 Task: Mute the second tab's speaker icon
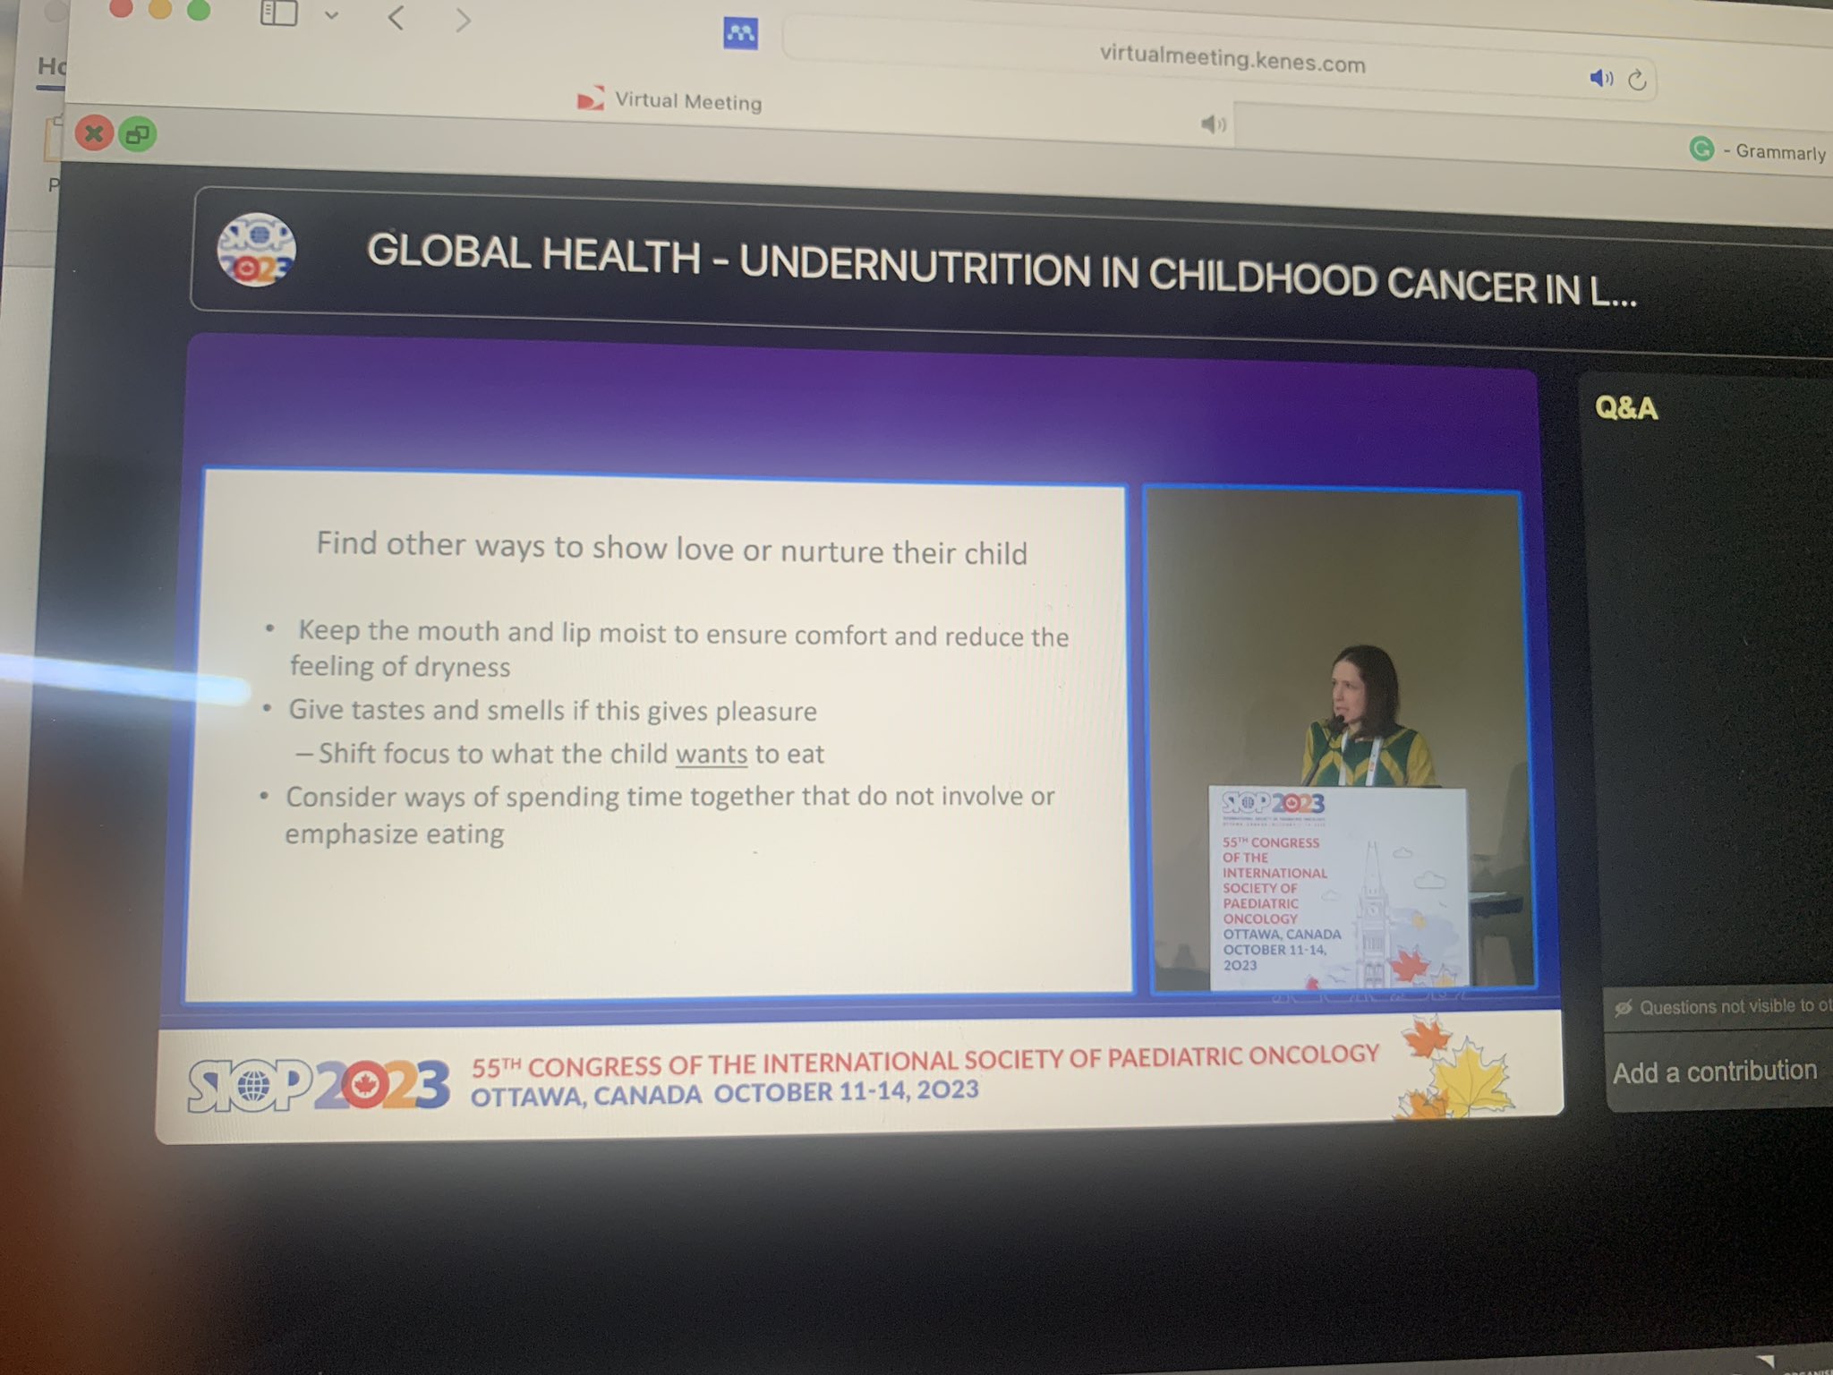[x=1213, y=124]
